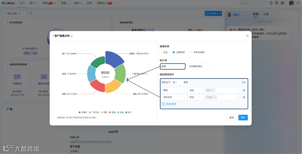Open the 客户 menu
The image size is (302, 154).
coord(34,3)
